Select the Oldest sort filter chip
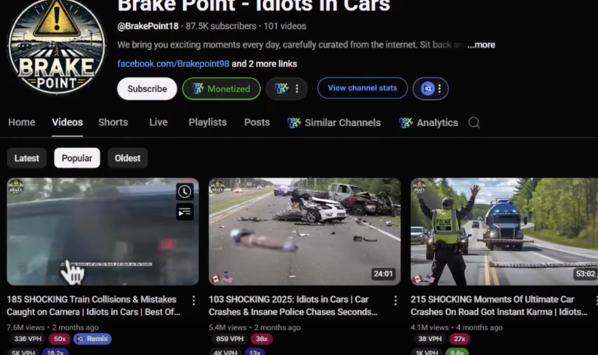The height and width of the screenshot is (355, 598). (x=127, y=158)
